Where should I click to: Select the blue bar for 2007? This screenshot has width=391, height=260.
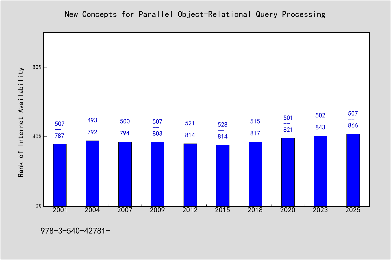pos(125,174)
